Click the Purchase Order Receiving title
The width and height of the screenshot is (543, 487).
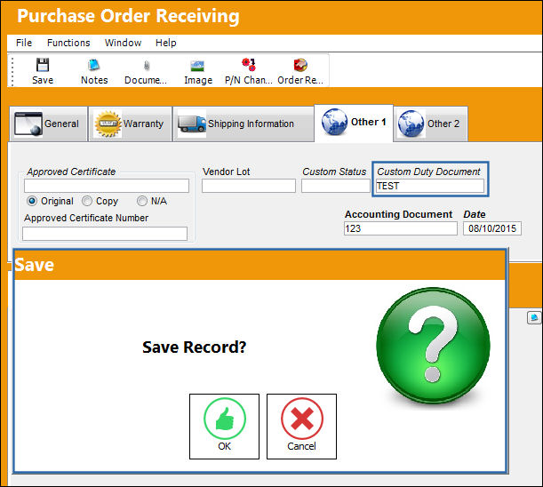(128, 16)
